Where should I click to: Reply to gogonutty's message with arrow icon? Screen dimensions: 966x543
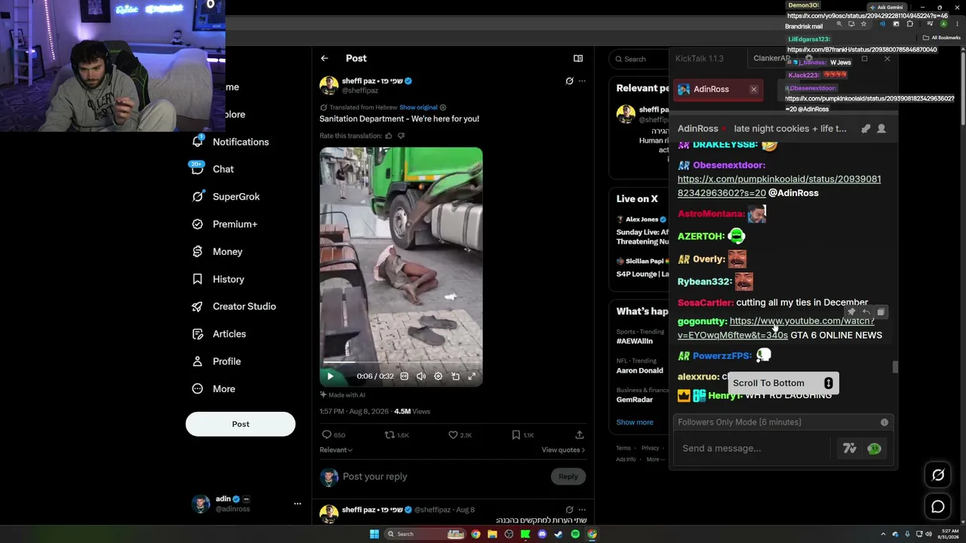[x=866, y=312]
